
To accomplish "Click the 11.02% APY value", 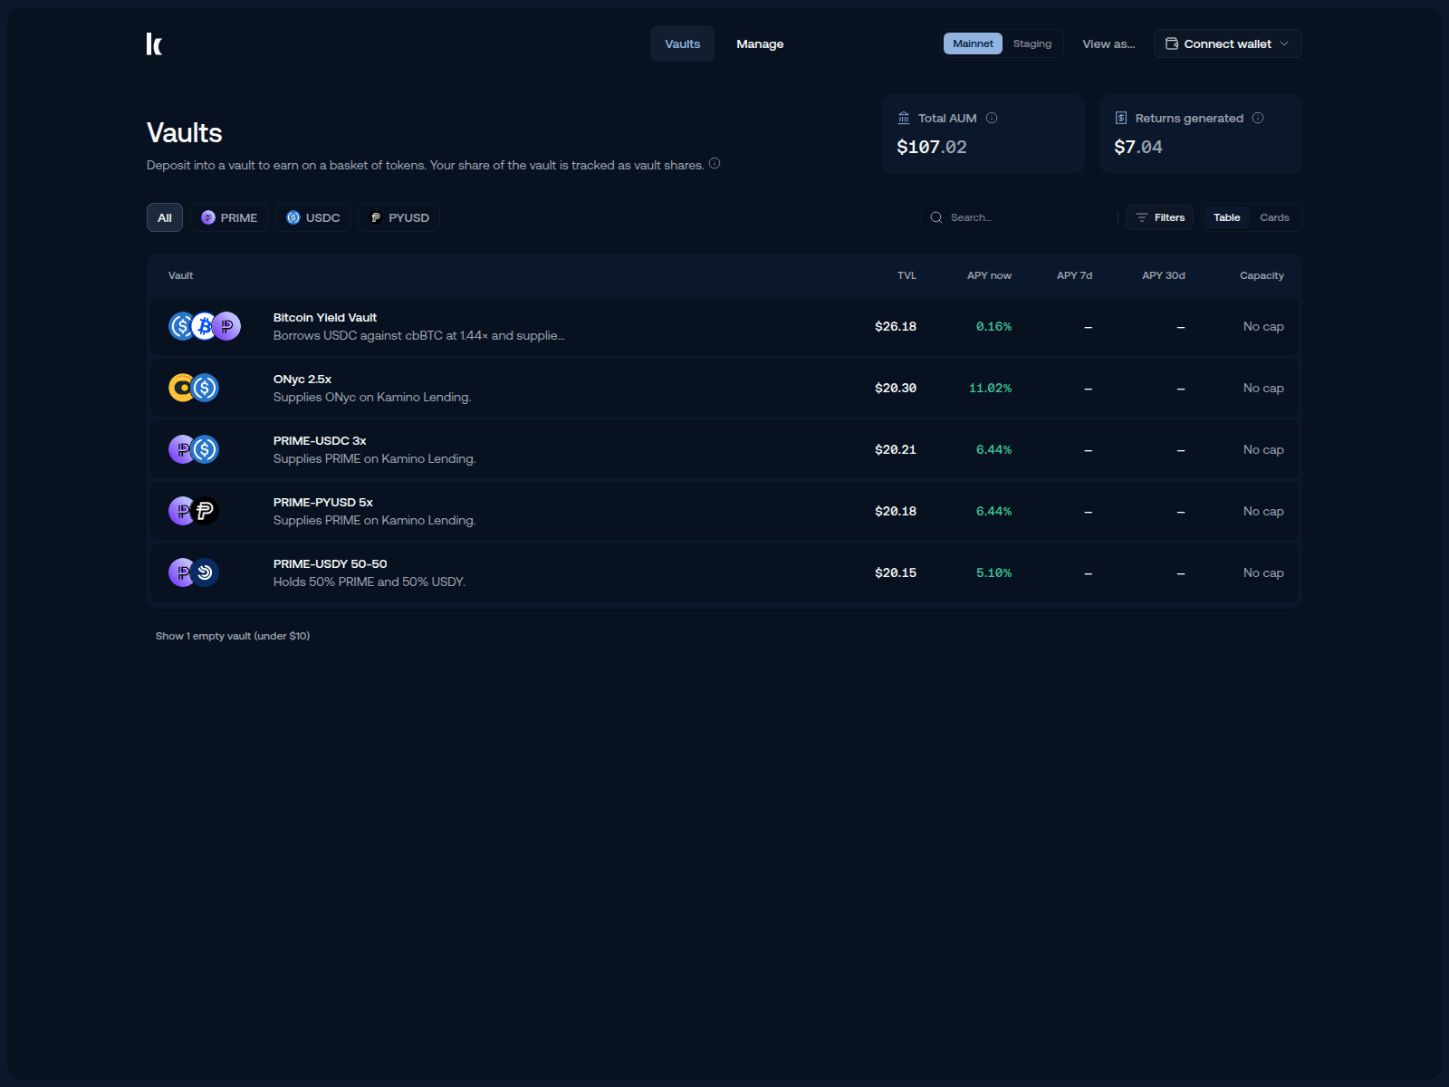I will [990, 388].
